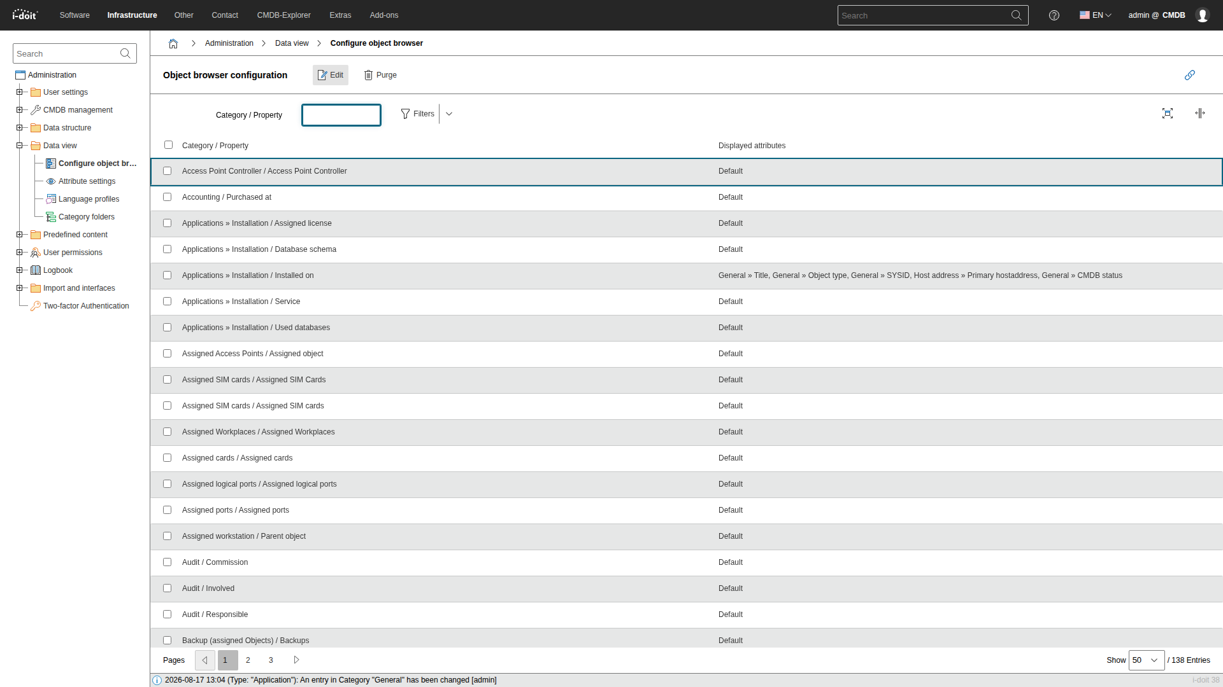Viewport: 1223px width, 687px height.
Task: Check the Backup (assigned Objects) checkbox
Action: (x=167, y=641)
